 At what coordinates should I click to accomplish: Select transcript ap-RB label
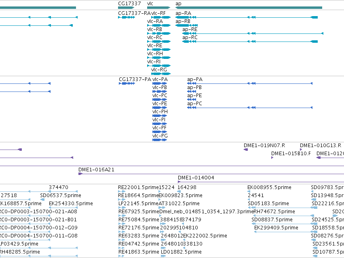pyautogui.click(x=183, y=21)
